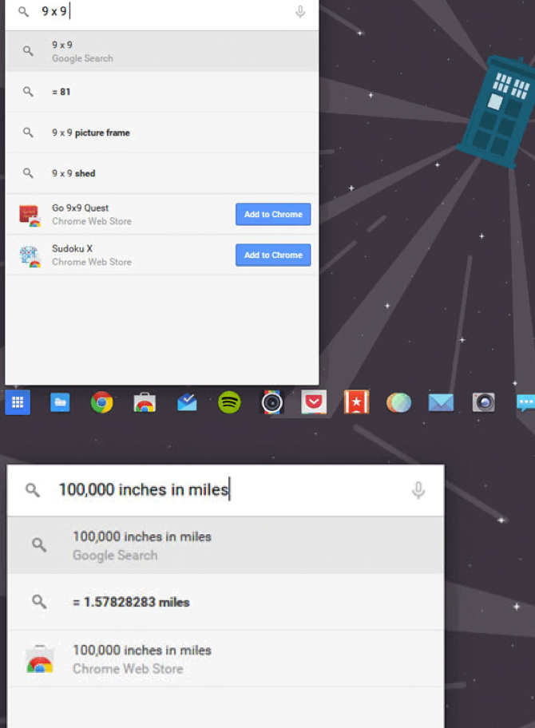Open the colorful camera lens app

(x=272, y=402)
